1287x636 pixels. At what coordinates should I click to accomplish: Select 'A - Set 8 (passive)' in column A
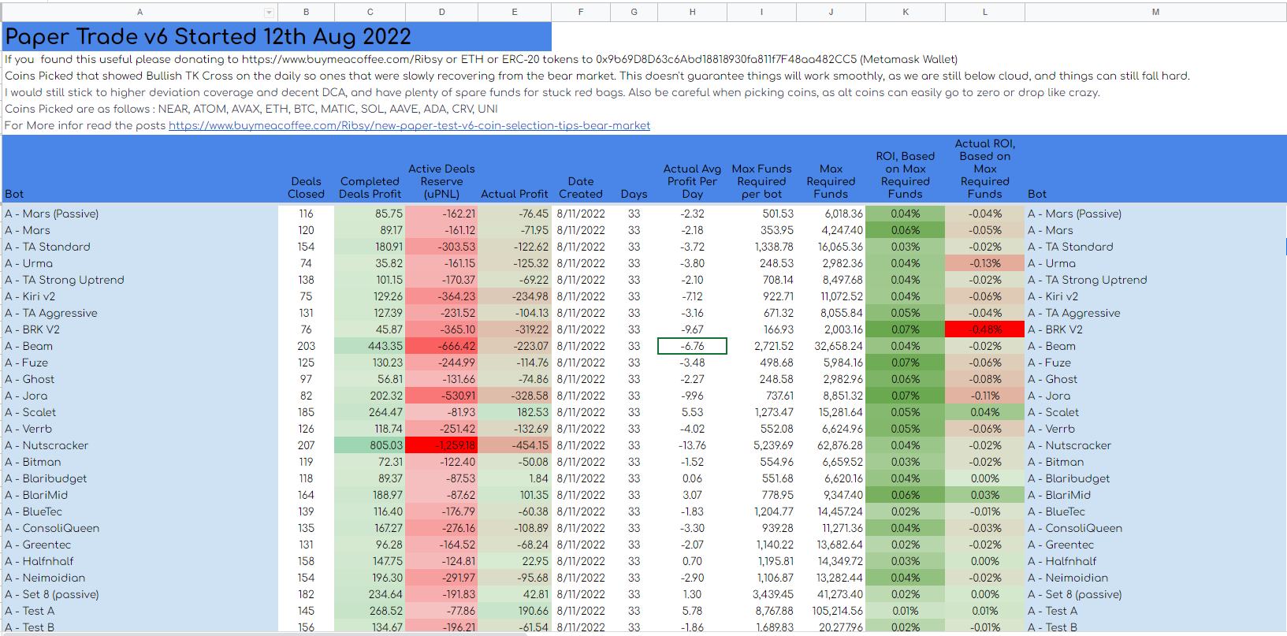tap(140, 594)
